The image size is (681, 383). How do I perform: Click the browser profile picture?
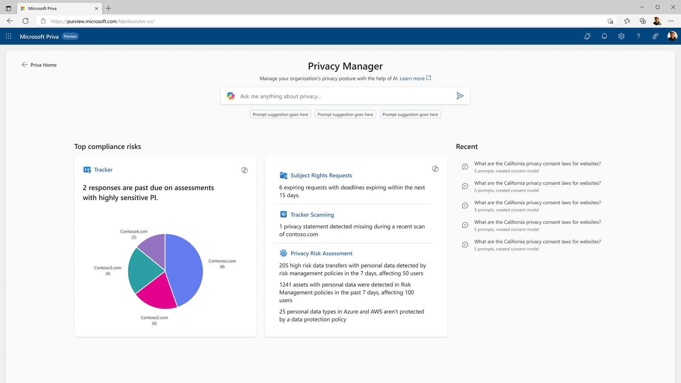pos(657,21)
